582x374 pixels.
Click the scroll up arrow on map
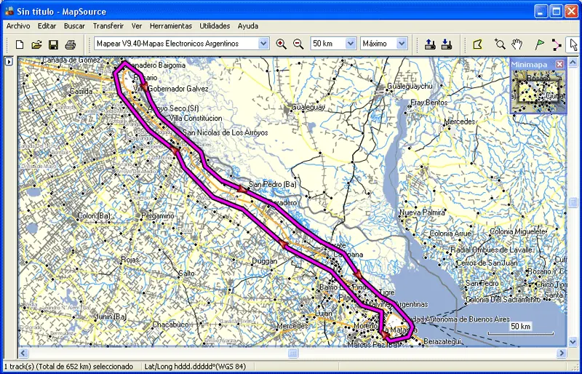(x=573, y=62)
